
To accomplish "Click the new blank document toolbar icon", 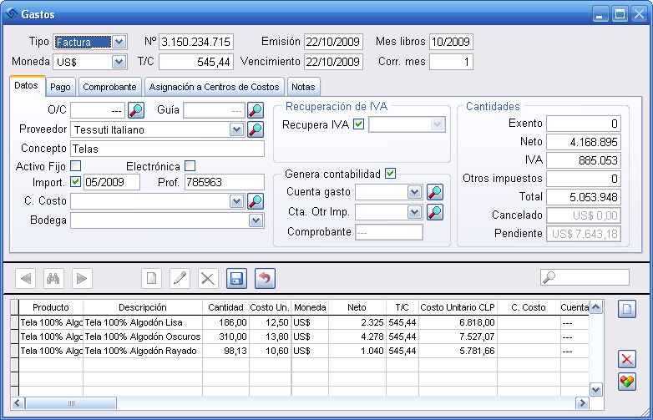I will point(152,279).
